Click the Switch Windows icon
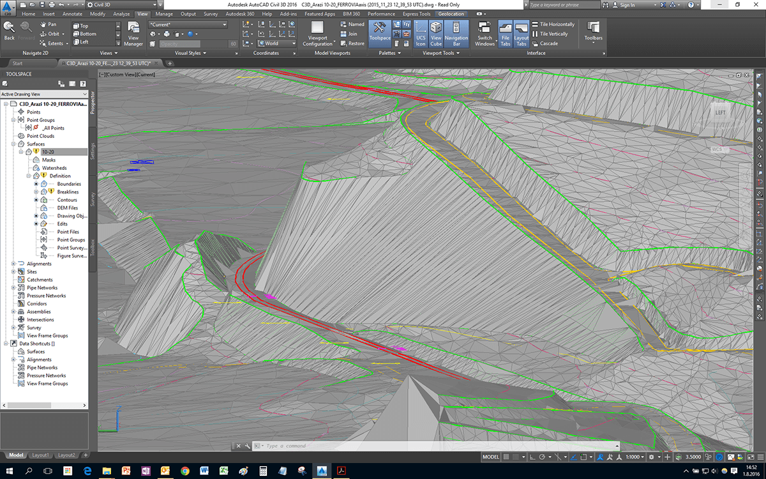Screen dimensions: 766x479 (x=484, y=33)
